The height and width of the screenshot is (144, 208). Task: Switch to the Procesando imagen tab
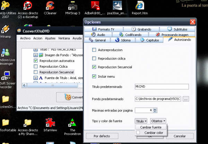[x=172, y=35]
